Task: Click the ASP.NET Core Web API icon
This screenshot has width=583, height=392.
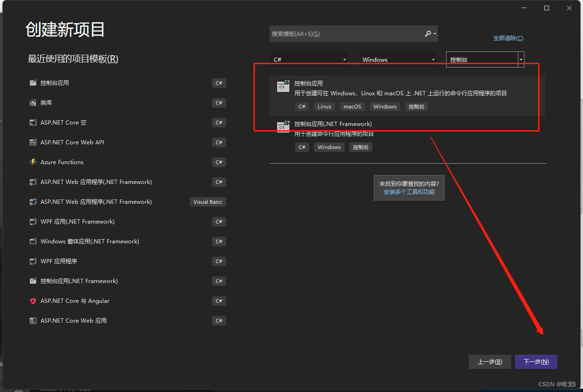Action: pos(33,142)
